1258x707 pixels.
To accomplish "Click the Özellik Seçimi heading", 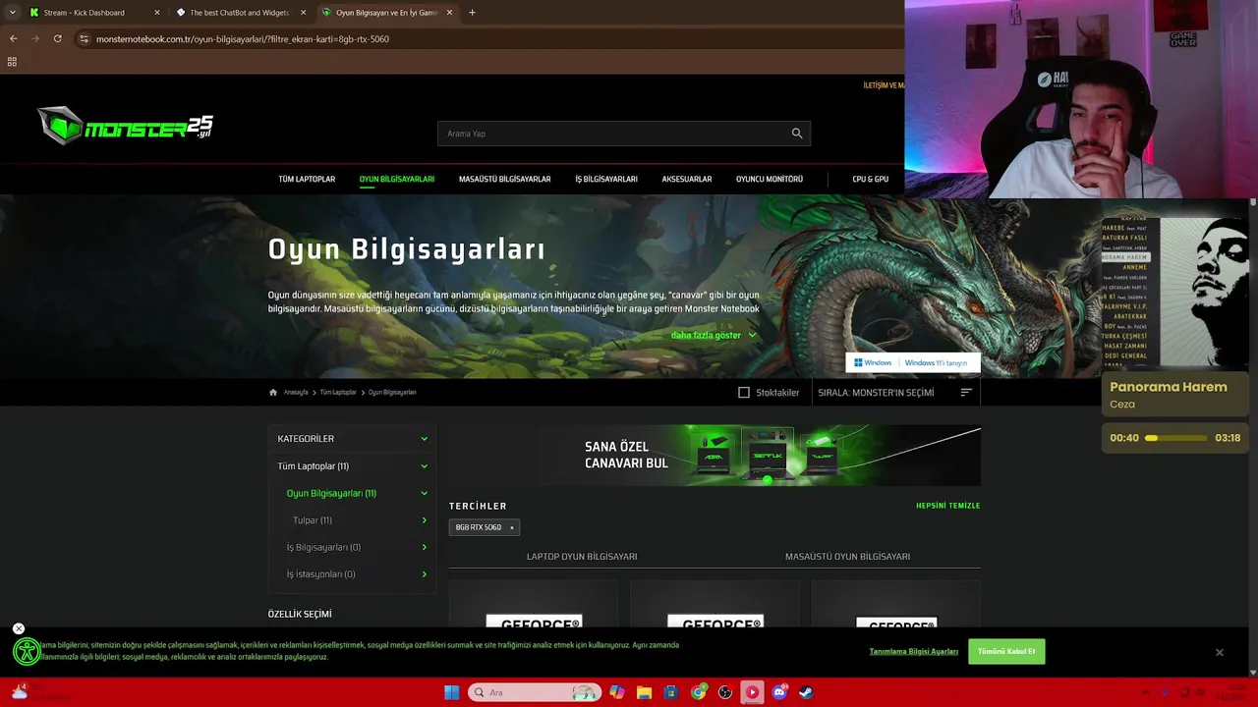I will pos(300,614).
